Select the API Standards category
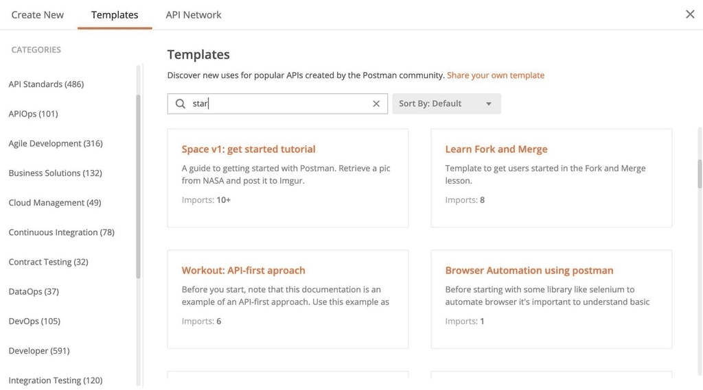This screenshot has height=390, width=703. [x=46, y=84]
